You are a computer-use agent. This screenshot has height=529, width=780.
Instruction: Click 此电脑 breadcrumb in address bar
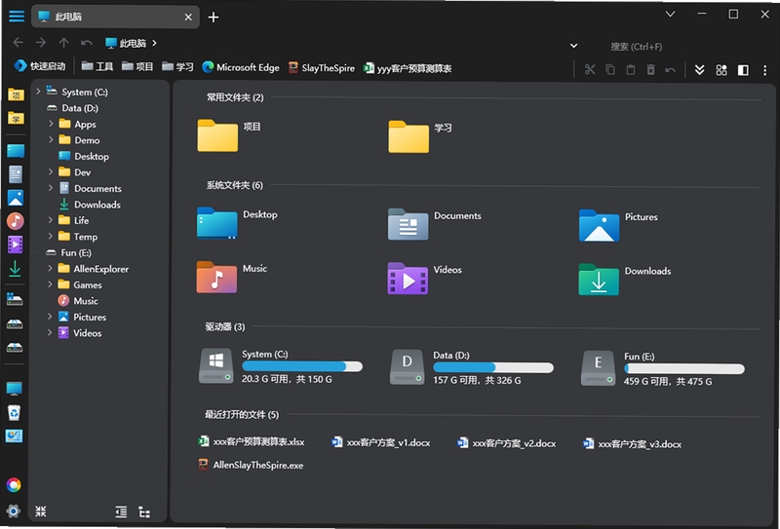(x=126, y=43)
